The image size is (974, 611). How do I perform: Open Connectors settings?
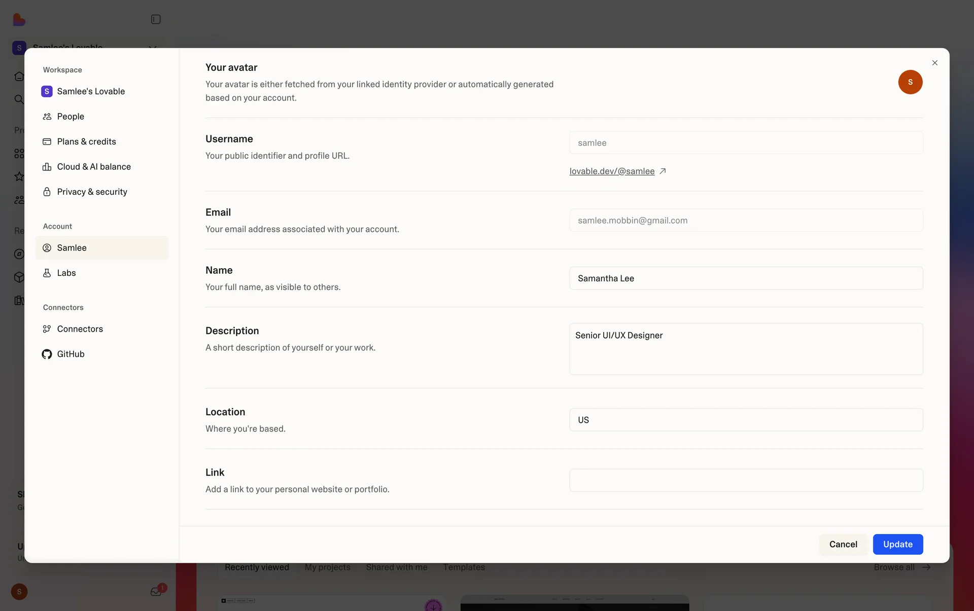click(x=80, y=329)
